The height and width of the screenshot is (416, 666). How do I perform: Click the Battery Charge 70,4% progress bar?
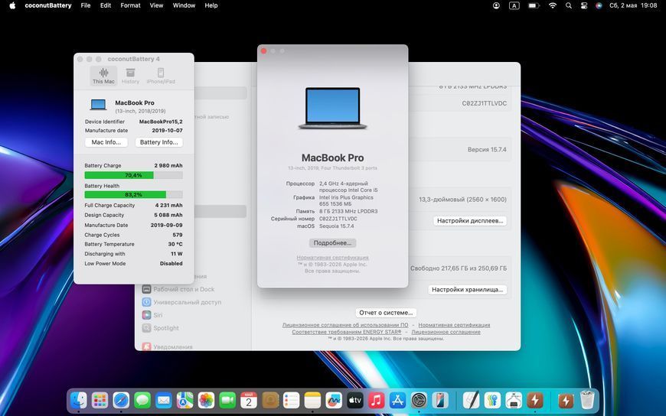[x=133, y=175]
